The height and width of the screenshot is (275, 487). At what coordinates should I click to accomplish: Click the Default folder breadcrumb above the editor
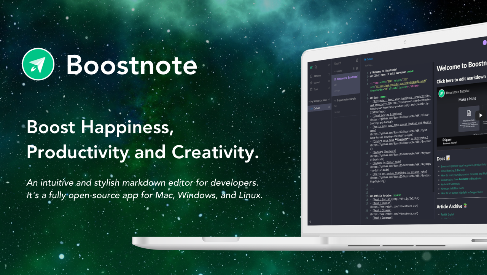pyautogui.click(x=368, y=59)
